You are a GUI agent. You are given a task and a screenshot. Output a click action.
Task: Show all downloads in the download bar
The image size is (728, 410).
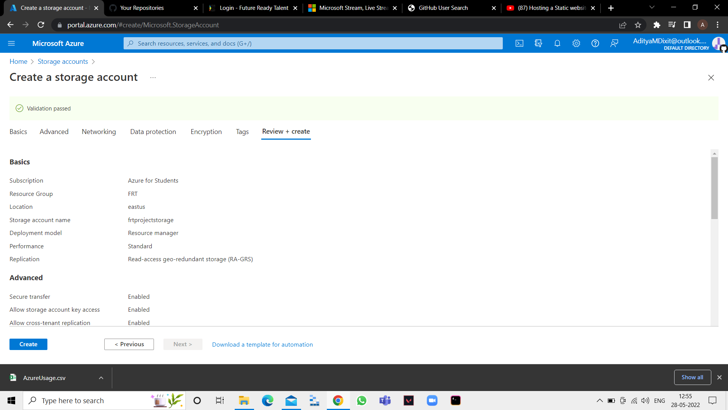coord(692,377)
